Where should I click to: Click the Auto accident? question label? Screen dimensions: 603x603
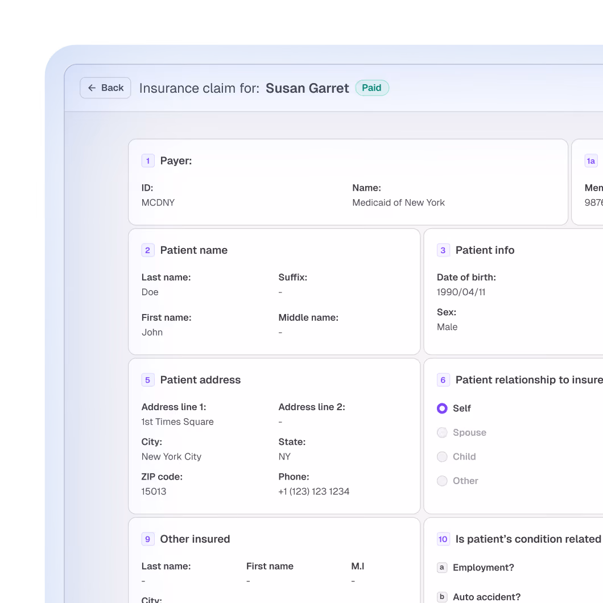pyautogui.click(x=486, y=597)
